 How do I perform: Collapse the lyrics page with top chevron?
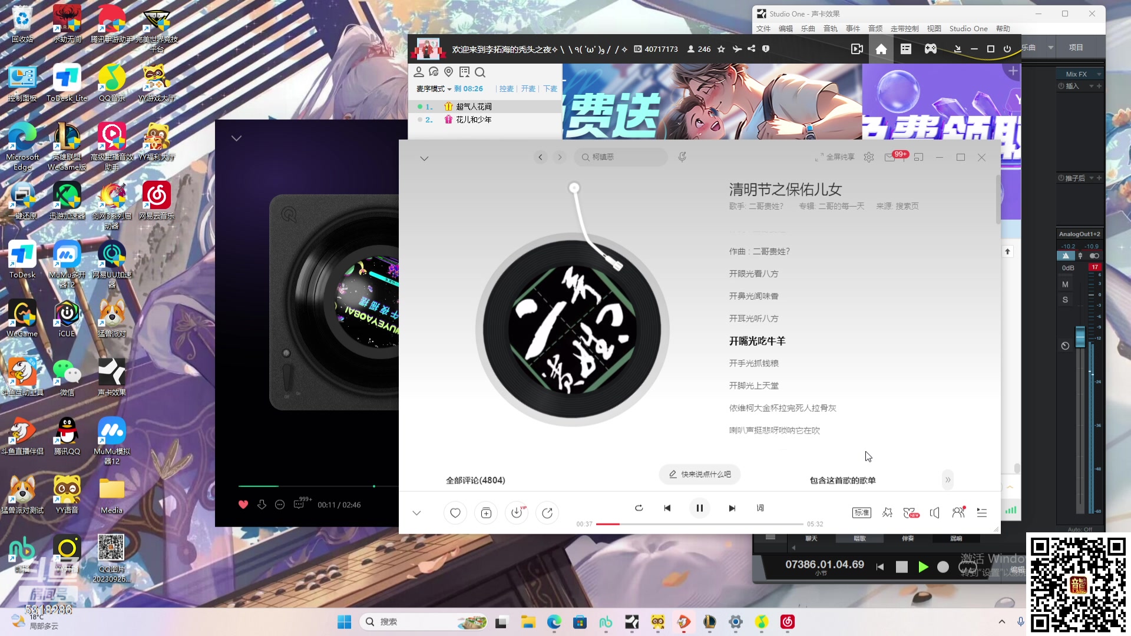[424, 158]
